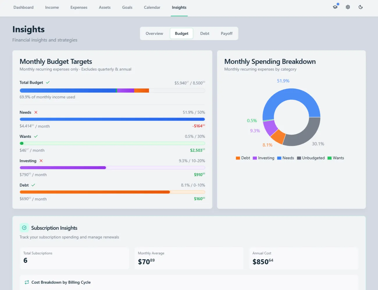Screen dimensions: 378x290
Task: Open the Payoff view
Action: [x=227, y=33]
